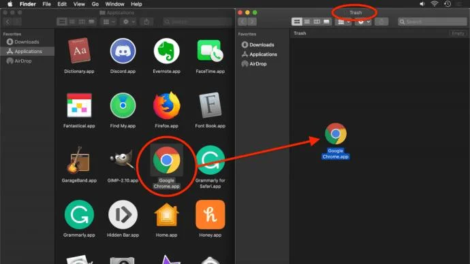This screenshot has width=470, height=264.
Task: Switch the Trash window to icon view
Action: [297, 22]
